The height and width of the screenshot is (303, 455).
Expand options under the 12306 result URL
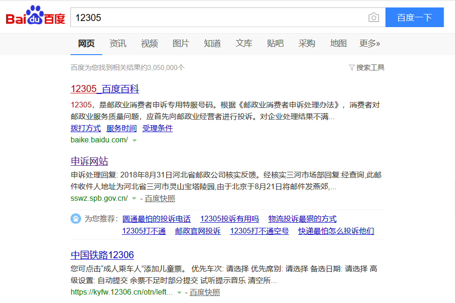(x=179, y=292)
